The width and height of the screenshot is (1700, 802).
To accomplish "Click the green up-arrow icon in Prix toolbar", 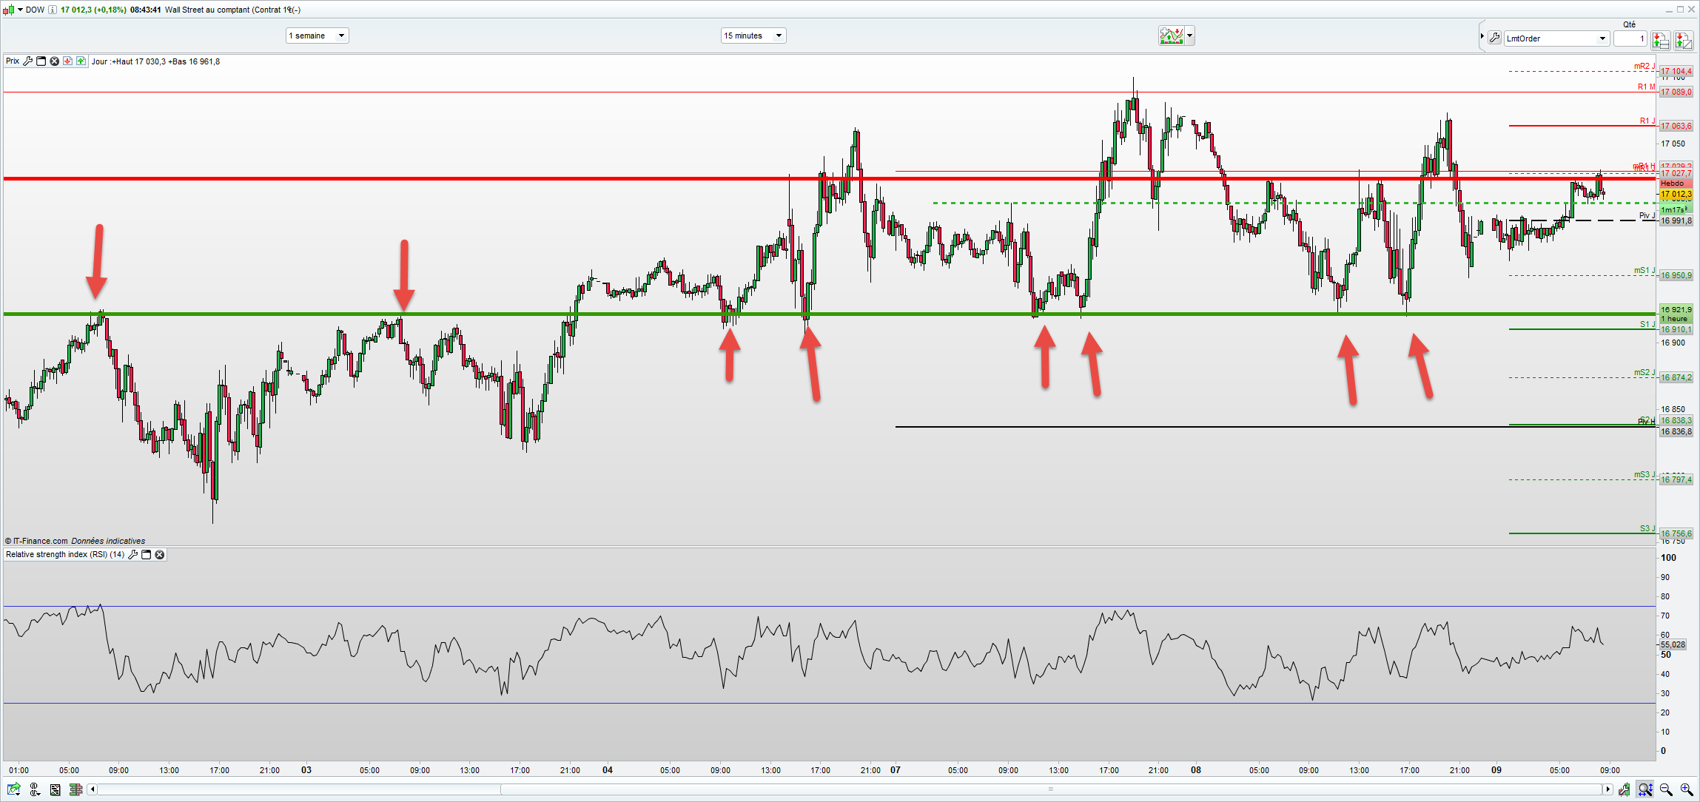I will point(81,61).
